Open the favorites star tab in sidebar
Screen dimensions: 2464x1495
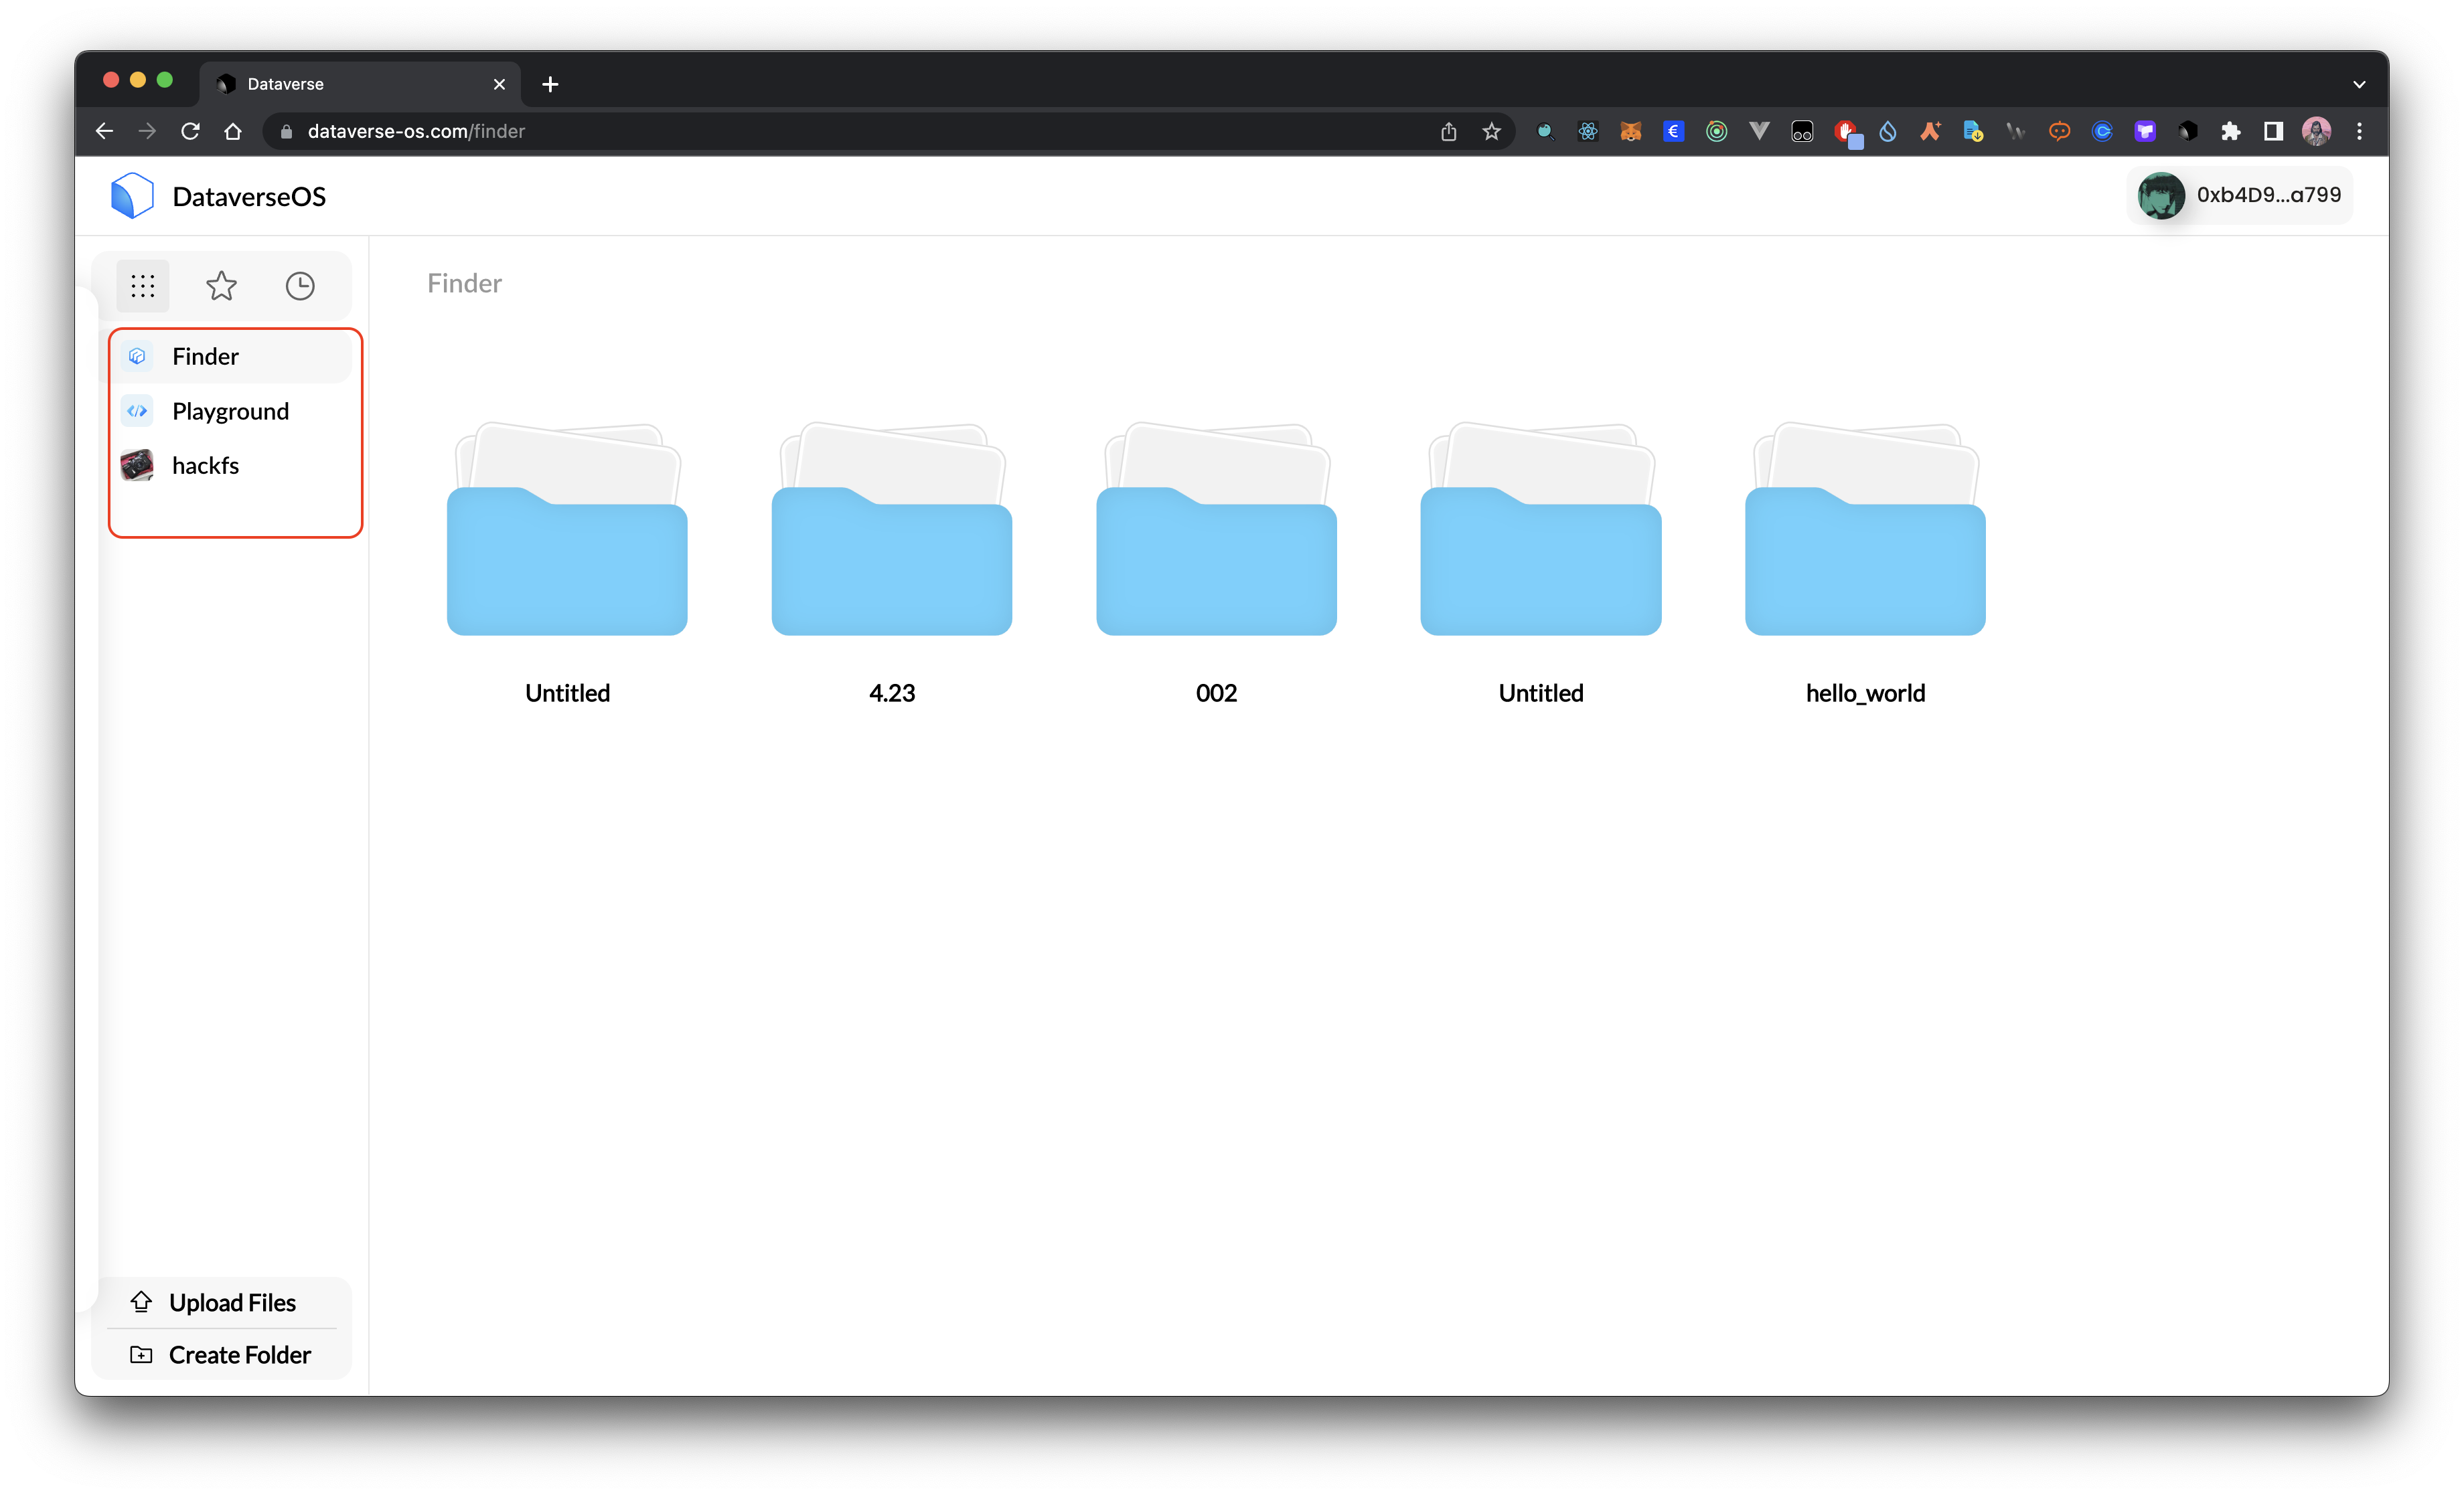pyautogui.click(x=221, y=286)
